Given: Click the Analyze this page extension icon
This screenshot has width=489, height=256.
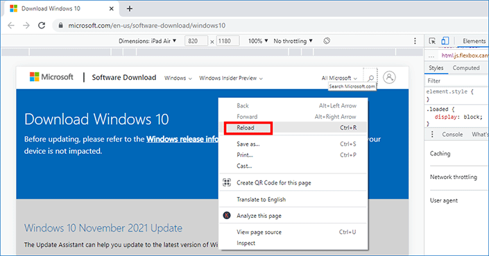Looking at the screenshot, I should 227,215.
